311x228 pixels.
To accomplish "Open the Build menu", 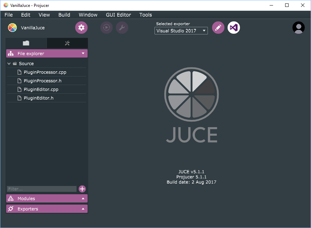I will 64,15.
